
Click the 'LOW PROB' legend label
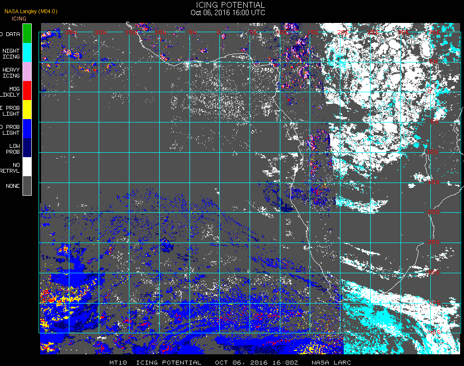pyautogui.click(x=13, y=149)
